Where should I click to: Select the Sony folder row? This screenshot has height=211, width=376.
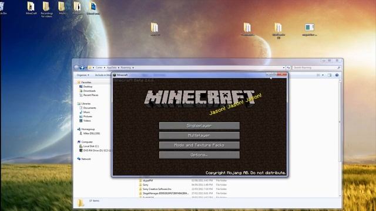[182, 185]
